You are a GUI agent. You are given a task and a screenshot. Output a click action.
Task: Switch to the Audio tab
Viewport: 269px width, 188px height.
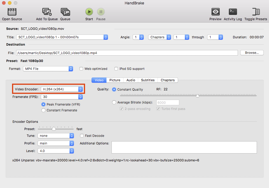[131, 80]
